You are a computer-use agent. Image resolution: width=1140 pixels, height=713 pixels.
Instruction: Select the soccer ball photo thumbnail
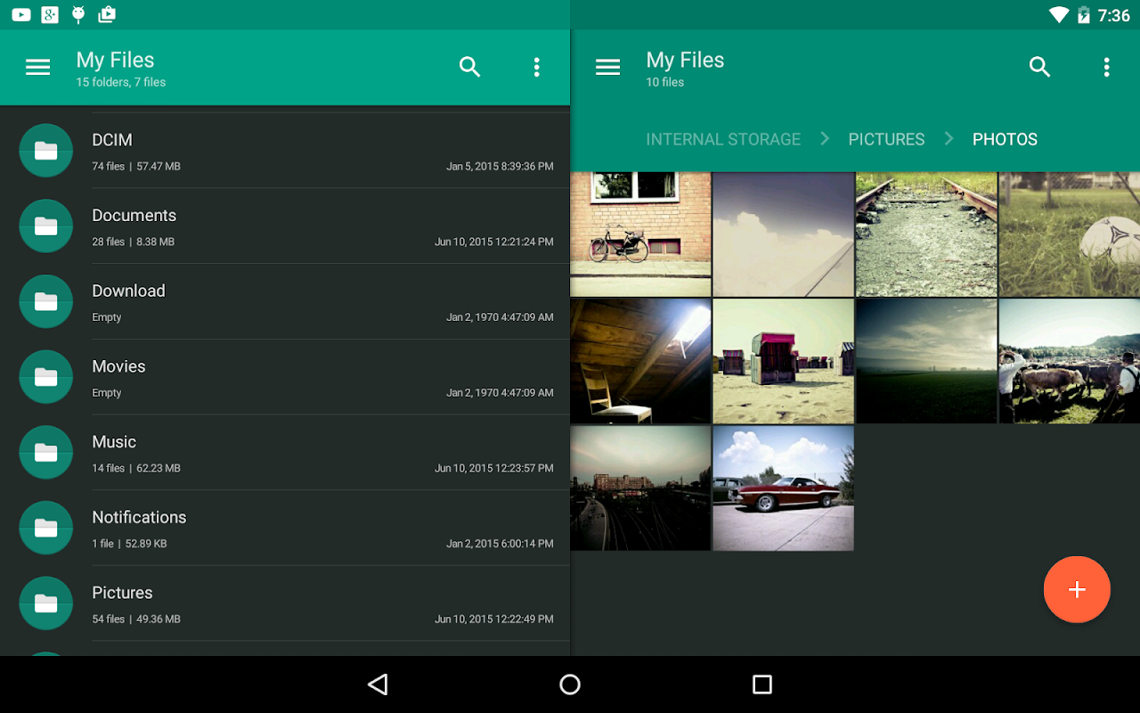click(x=1069, y=234)
